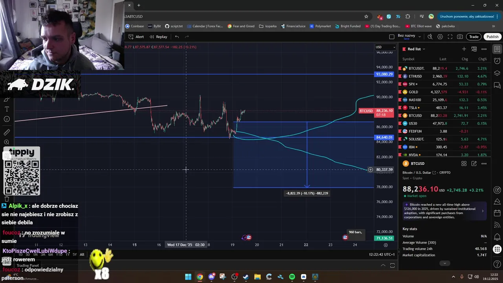Screen dimensions: 503x283
Task: Open browser Extensions puzzle icon
Action: [408, 17]
